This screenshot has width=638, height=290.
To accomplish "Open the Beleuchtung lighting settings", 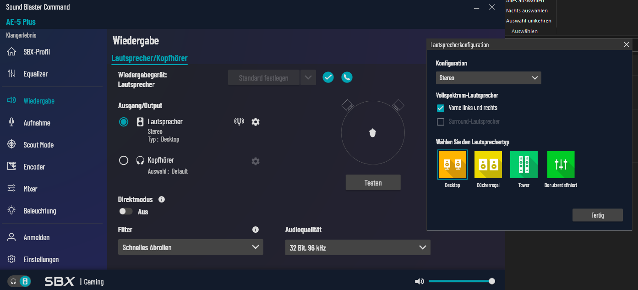I will 39,210.
